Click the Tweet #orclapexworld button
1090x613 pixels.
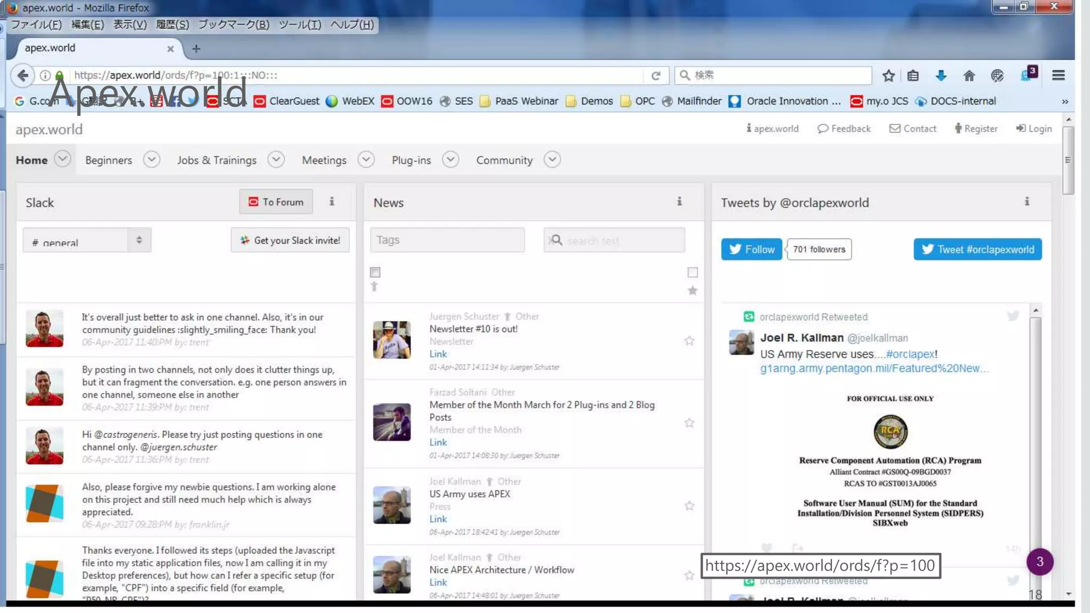pos(978,250)
